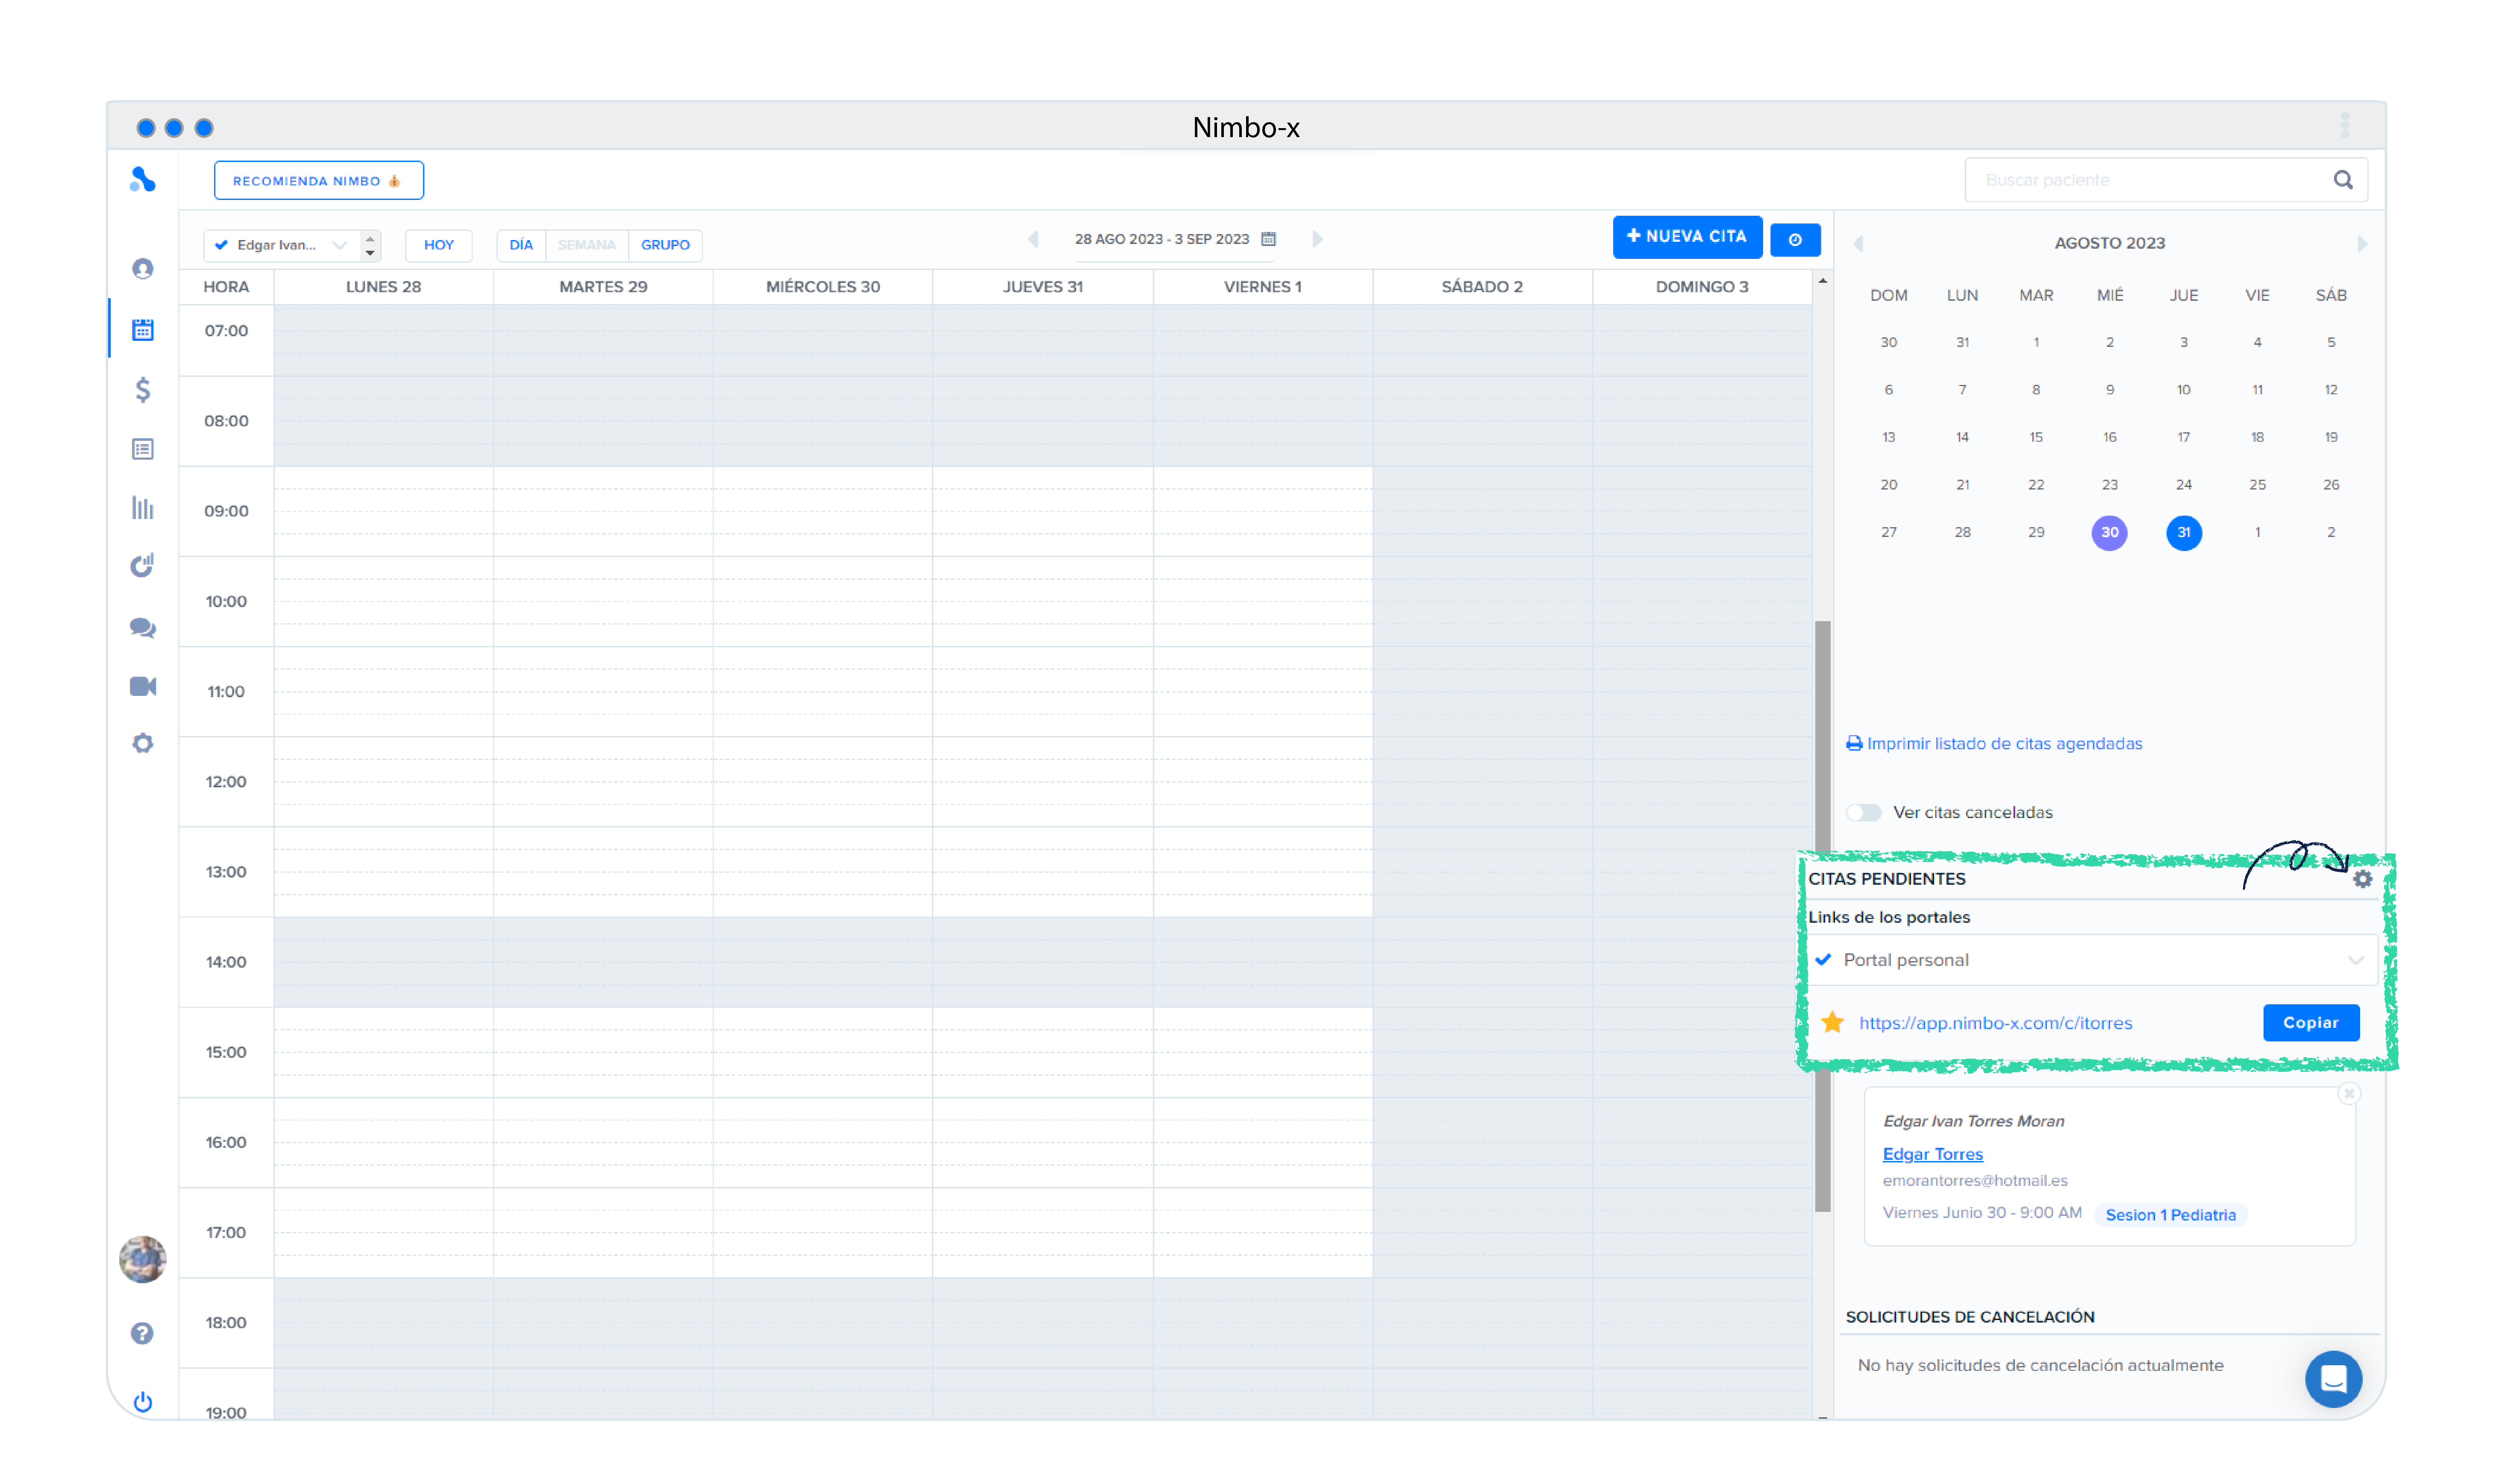The image size is (2493, 1484).
Task: Open the chat messages icon
Action: coord(143,628)
